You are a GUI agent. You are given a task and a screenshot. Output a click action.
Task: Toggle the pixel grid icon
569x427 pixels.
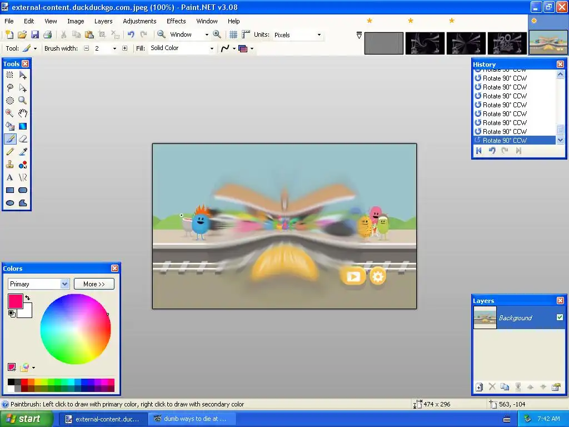pos(233,34)
